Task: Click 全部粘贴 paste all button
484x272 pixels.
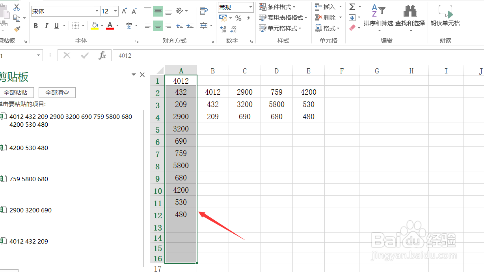Action: [x=15, y=93]
